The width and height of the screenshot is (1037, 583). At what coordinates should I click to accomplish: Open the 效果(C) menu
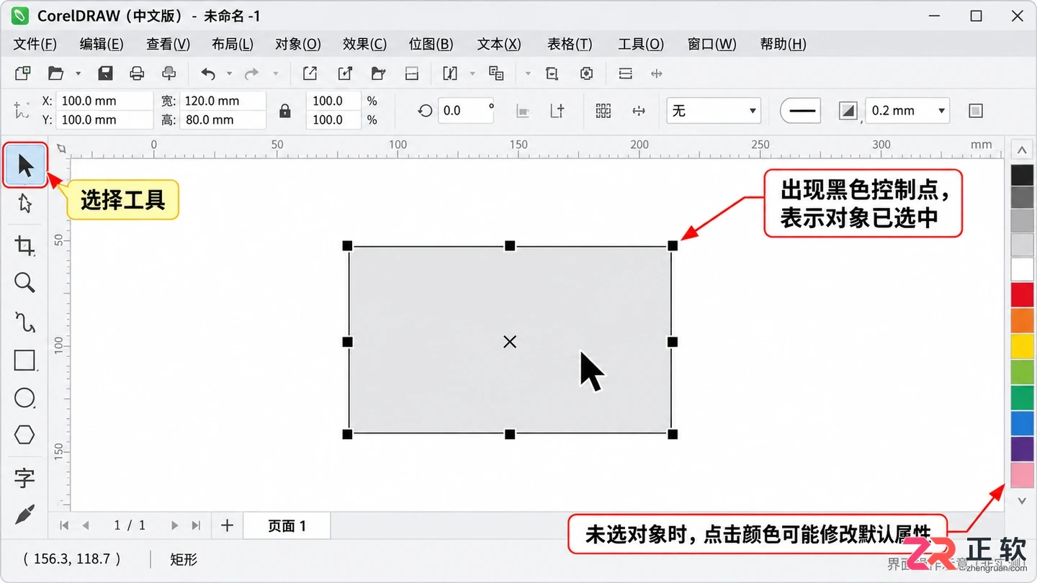click(364, 44)
